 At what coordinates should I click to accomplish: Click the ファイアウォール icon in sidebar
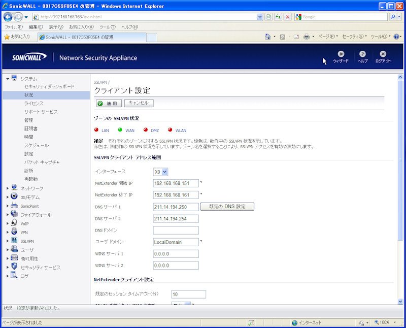click(14, 213)
